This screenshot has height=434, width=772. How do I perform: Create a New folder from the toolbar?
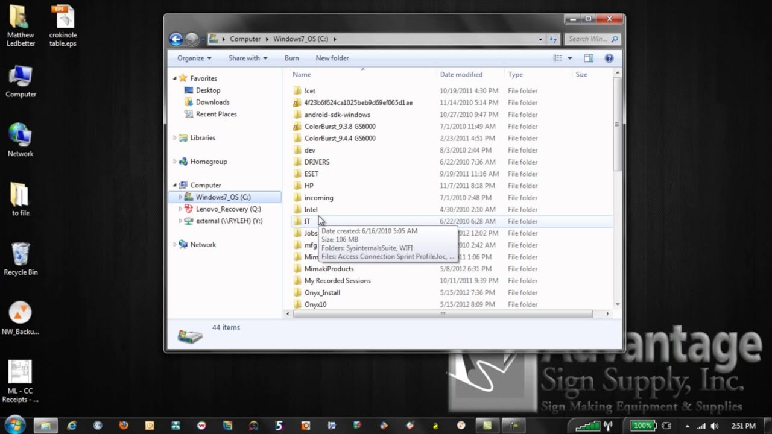[x=332, y=58]
